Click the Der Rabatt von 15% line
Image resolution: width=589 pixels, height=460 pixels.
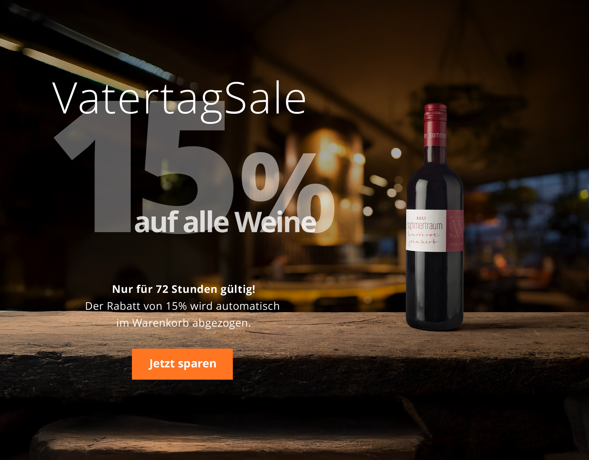coord(182,306)
